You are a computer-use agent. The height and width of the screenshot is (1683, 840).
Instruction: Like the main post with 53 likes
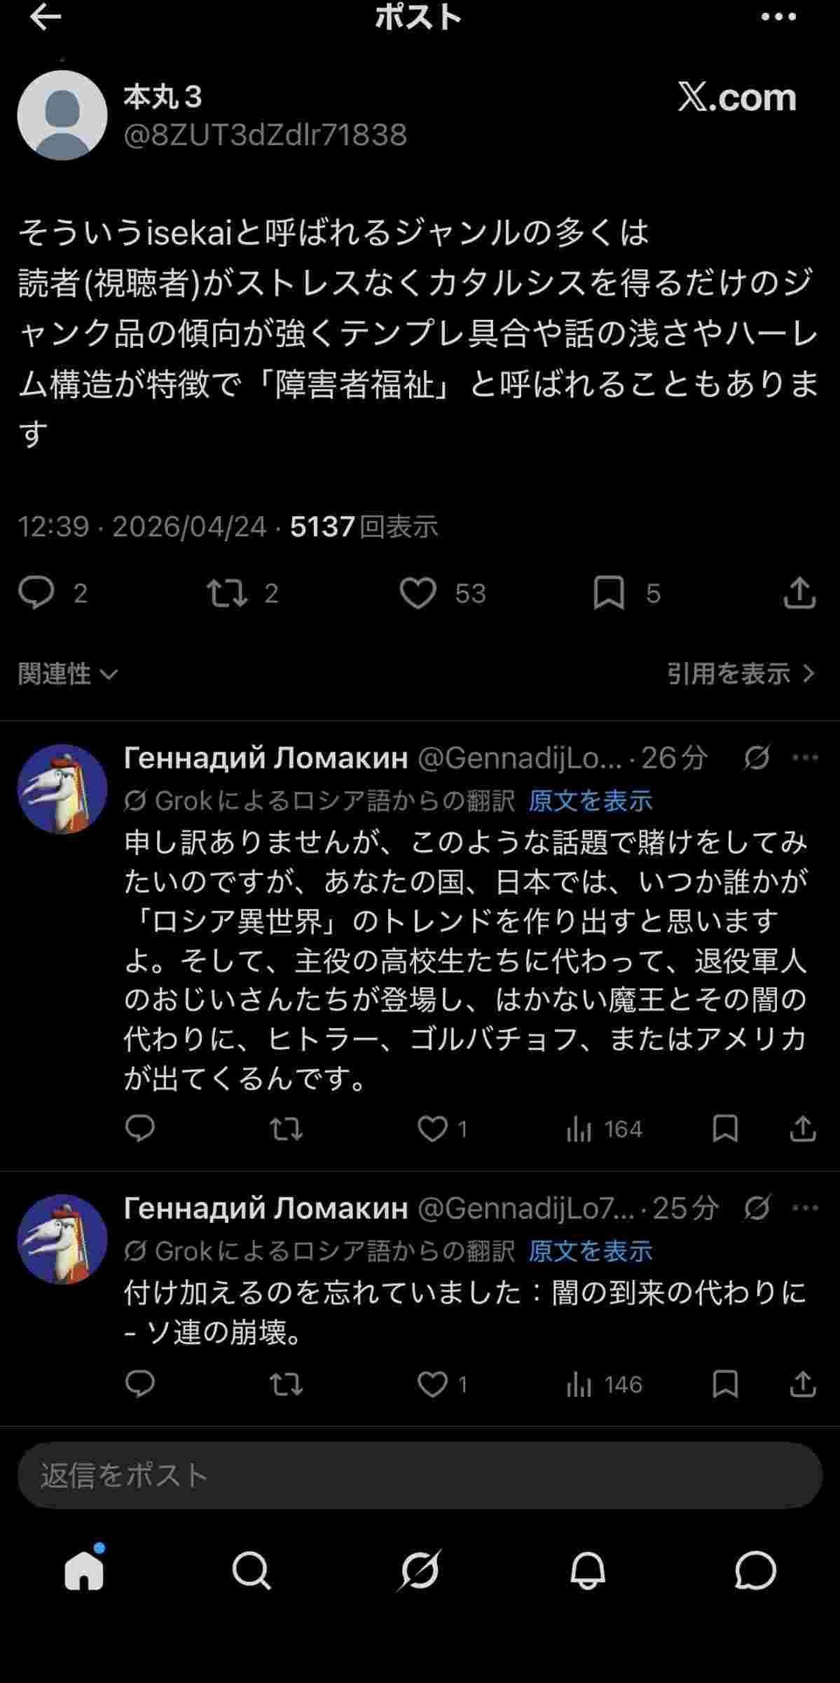pos(418,593)
